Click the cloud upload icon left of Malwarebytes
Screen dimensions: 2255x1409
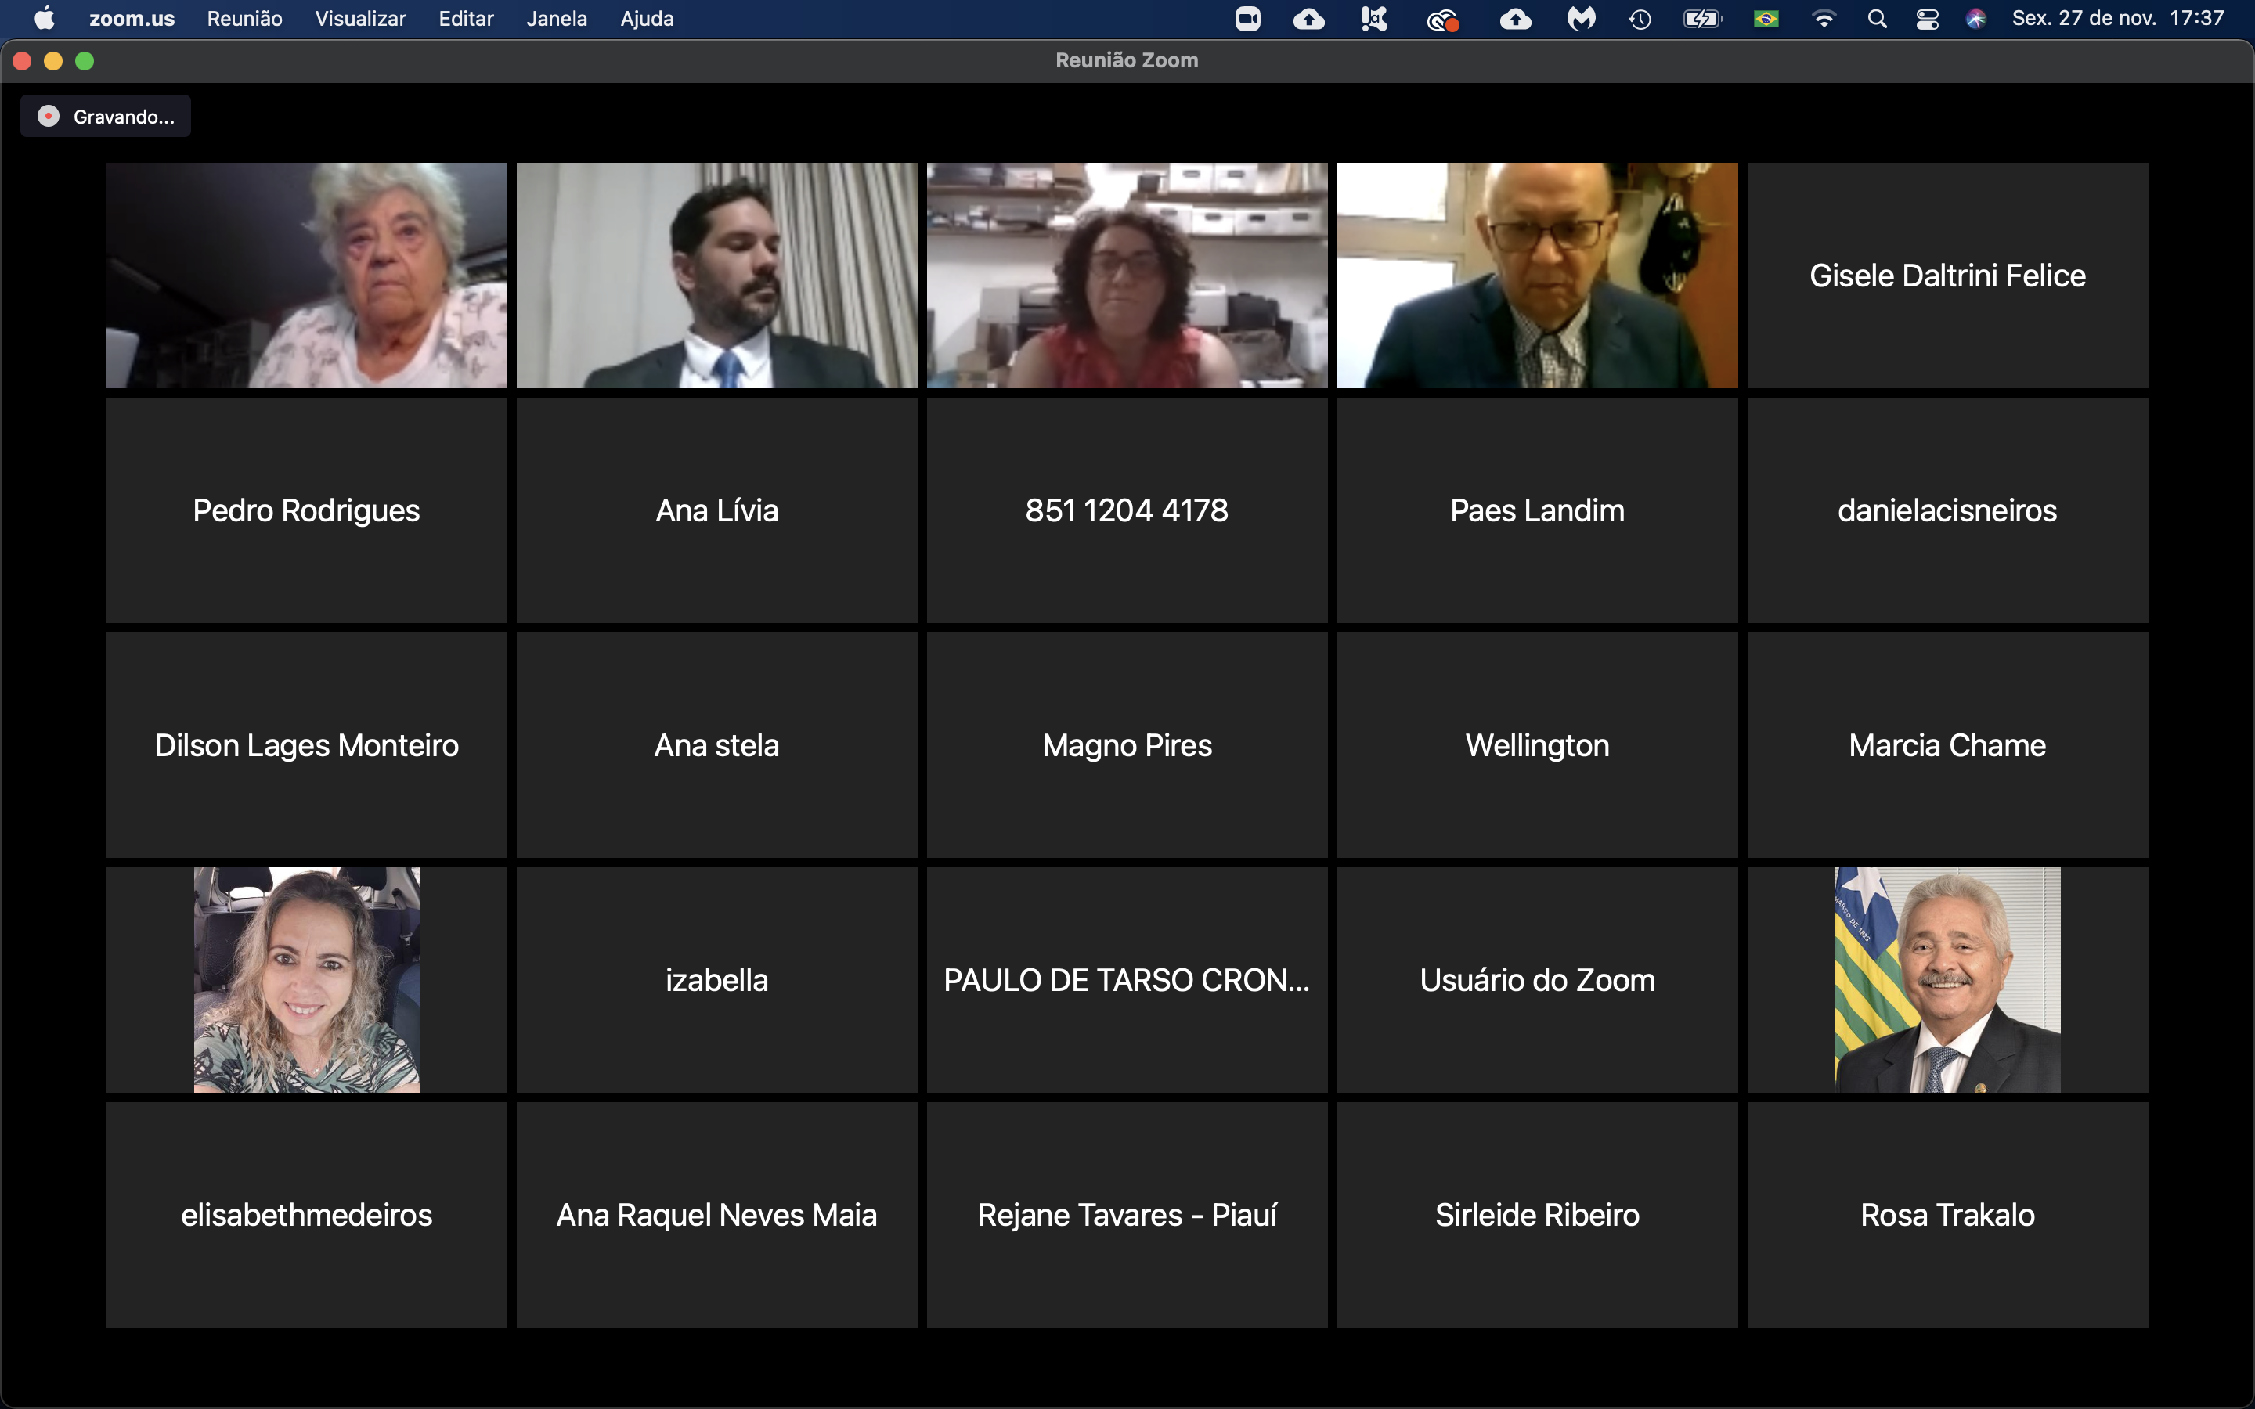pyautogui.click(x=1515, y=19)
